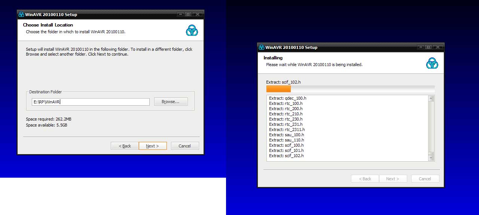
Task: Go Back in the Choose Install Location window
Action: [125, 146]
